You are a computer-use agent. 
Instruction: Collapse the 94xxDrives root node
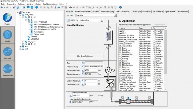click(x=18, y=12)
